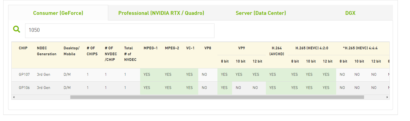Click the HEVC 4:2:0 8 bit subheader
The height and width of the screenshot is (121, 410).
point(295,61)
